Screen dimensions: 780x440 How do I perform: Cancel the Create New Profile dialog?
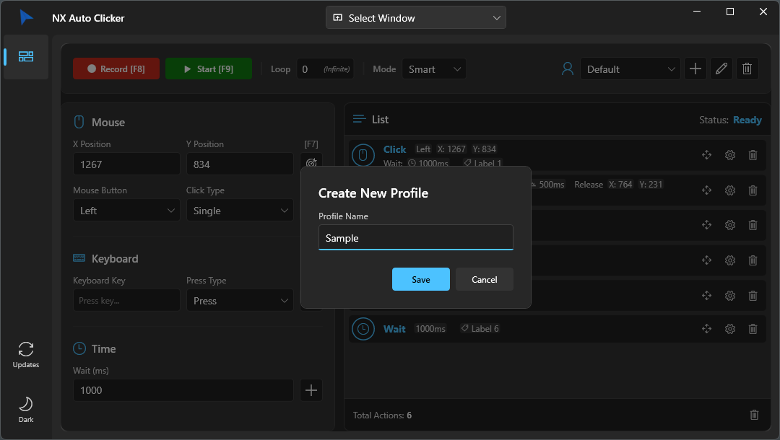pyautogui.click(x=484, y=279)
